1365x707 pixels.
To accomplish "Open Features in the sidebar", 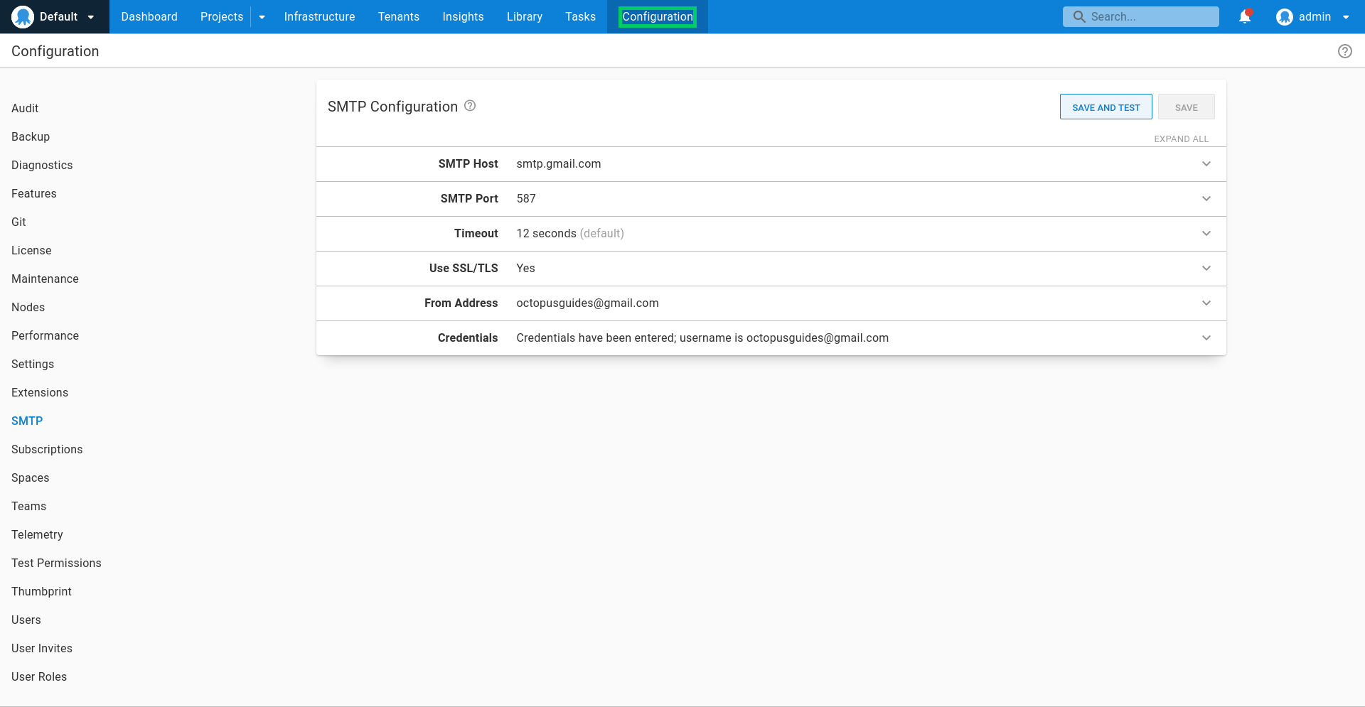I will pos(33,193).
